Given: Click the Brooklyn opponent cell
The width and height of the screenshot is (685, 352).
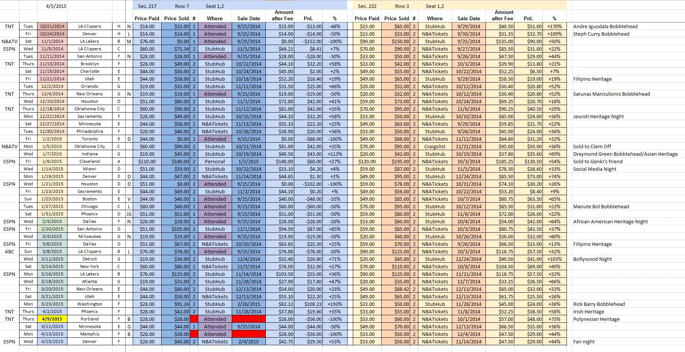Looking at the screenshot, I should (90, 64).
